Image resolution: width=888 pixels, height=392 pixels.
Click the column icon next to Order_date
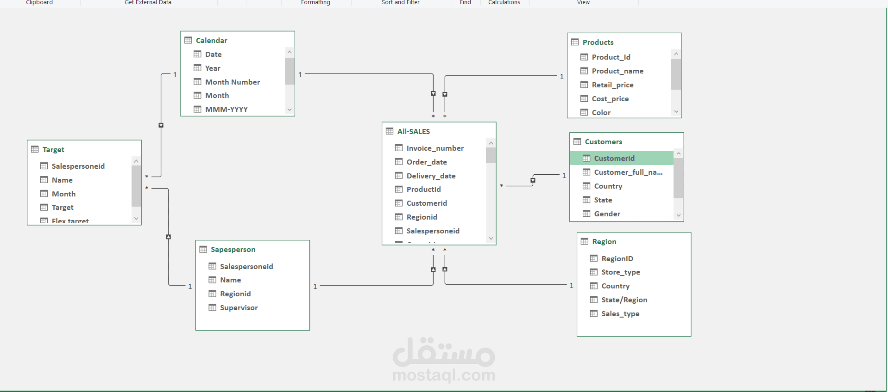click(x=399, y=162)
